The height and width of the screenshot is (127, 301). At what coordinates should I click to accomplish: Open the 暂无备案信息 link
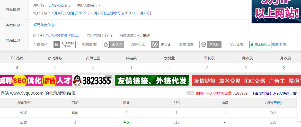click(x=44, y=25)
